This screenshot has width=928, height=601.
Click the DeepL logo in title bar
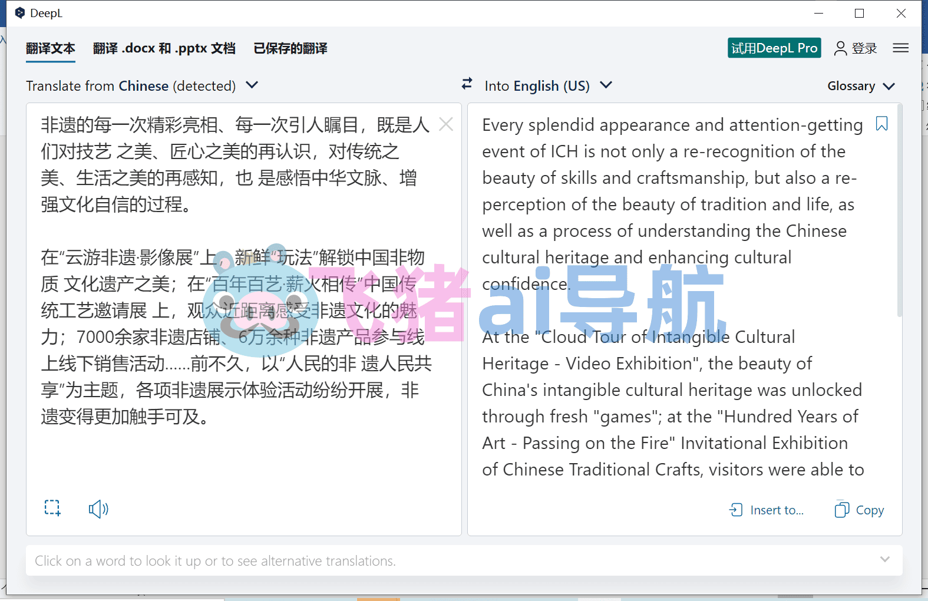coord(20,13)
